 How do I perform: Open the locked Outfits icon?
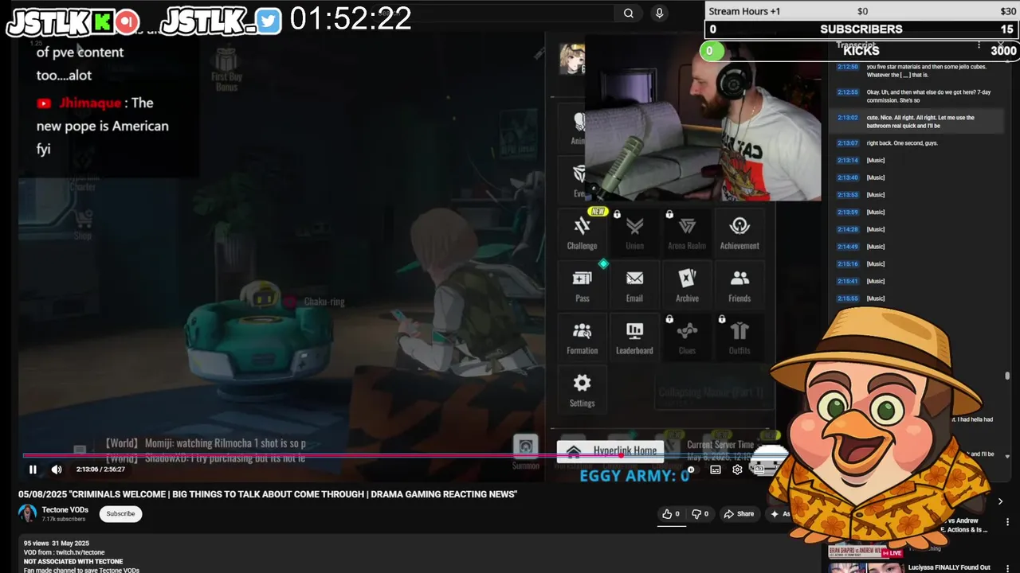[x=739, y=337]
